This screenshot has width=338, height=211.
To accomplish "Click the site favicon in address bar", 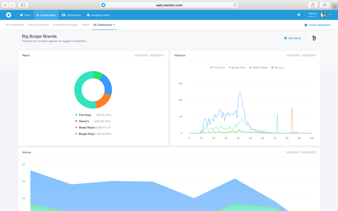I will point(103,5).
